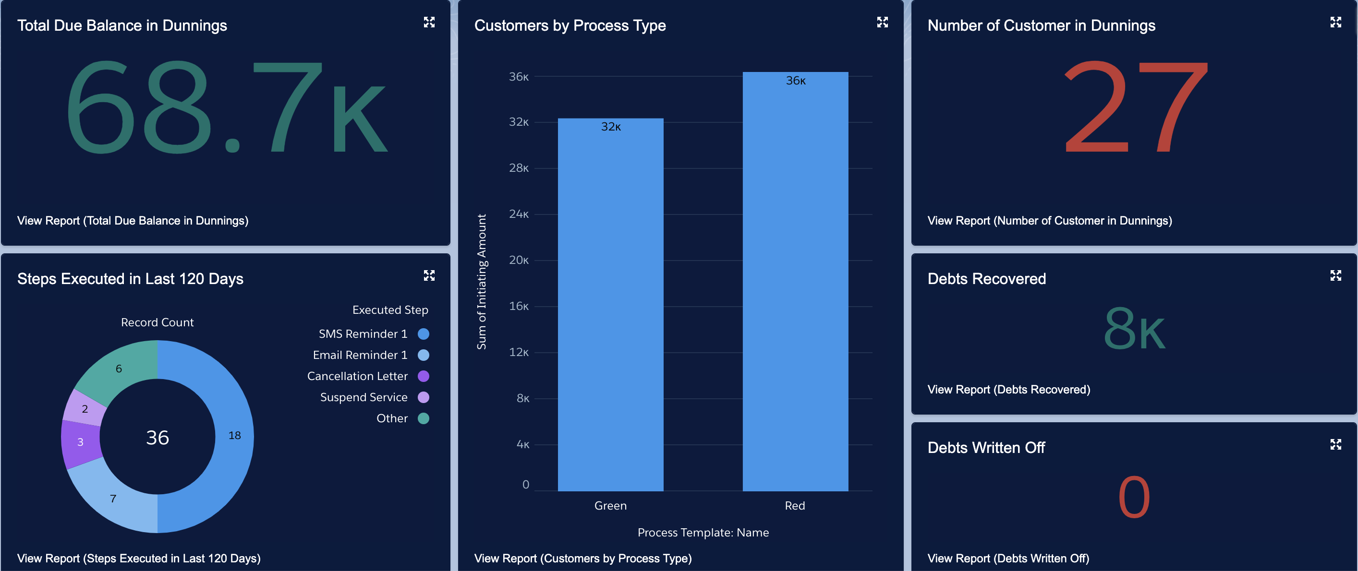The height and width of the screenshot is (571, 1358).
Task: Open View Report for Steps Executed in Last 120 Days
Action: click(139, 558)
